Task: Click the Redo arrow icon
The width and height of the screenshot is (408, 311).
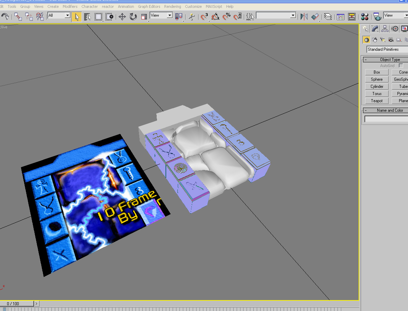Action: tap(5, 17)
